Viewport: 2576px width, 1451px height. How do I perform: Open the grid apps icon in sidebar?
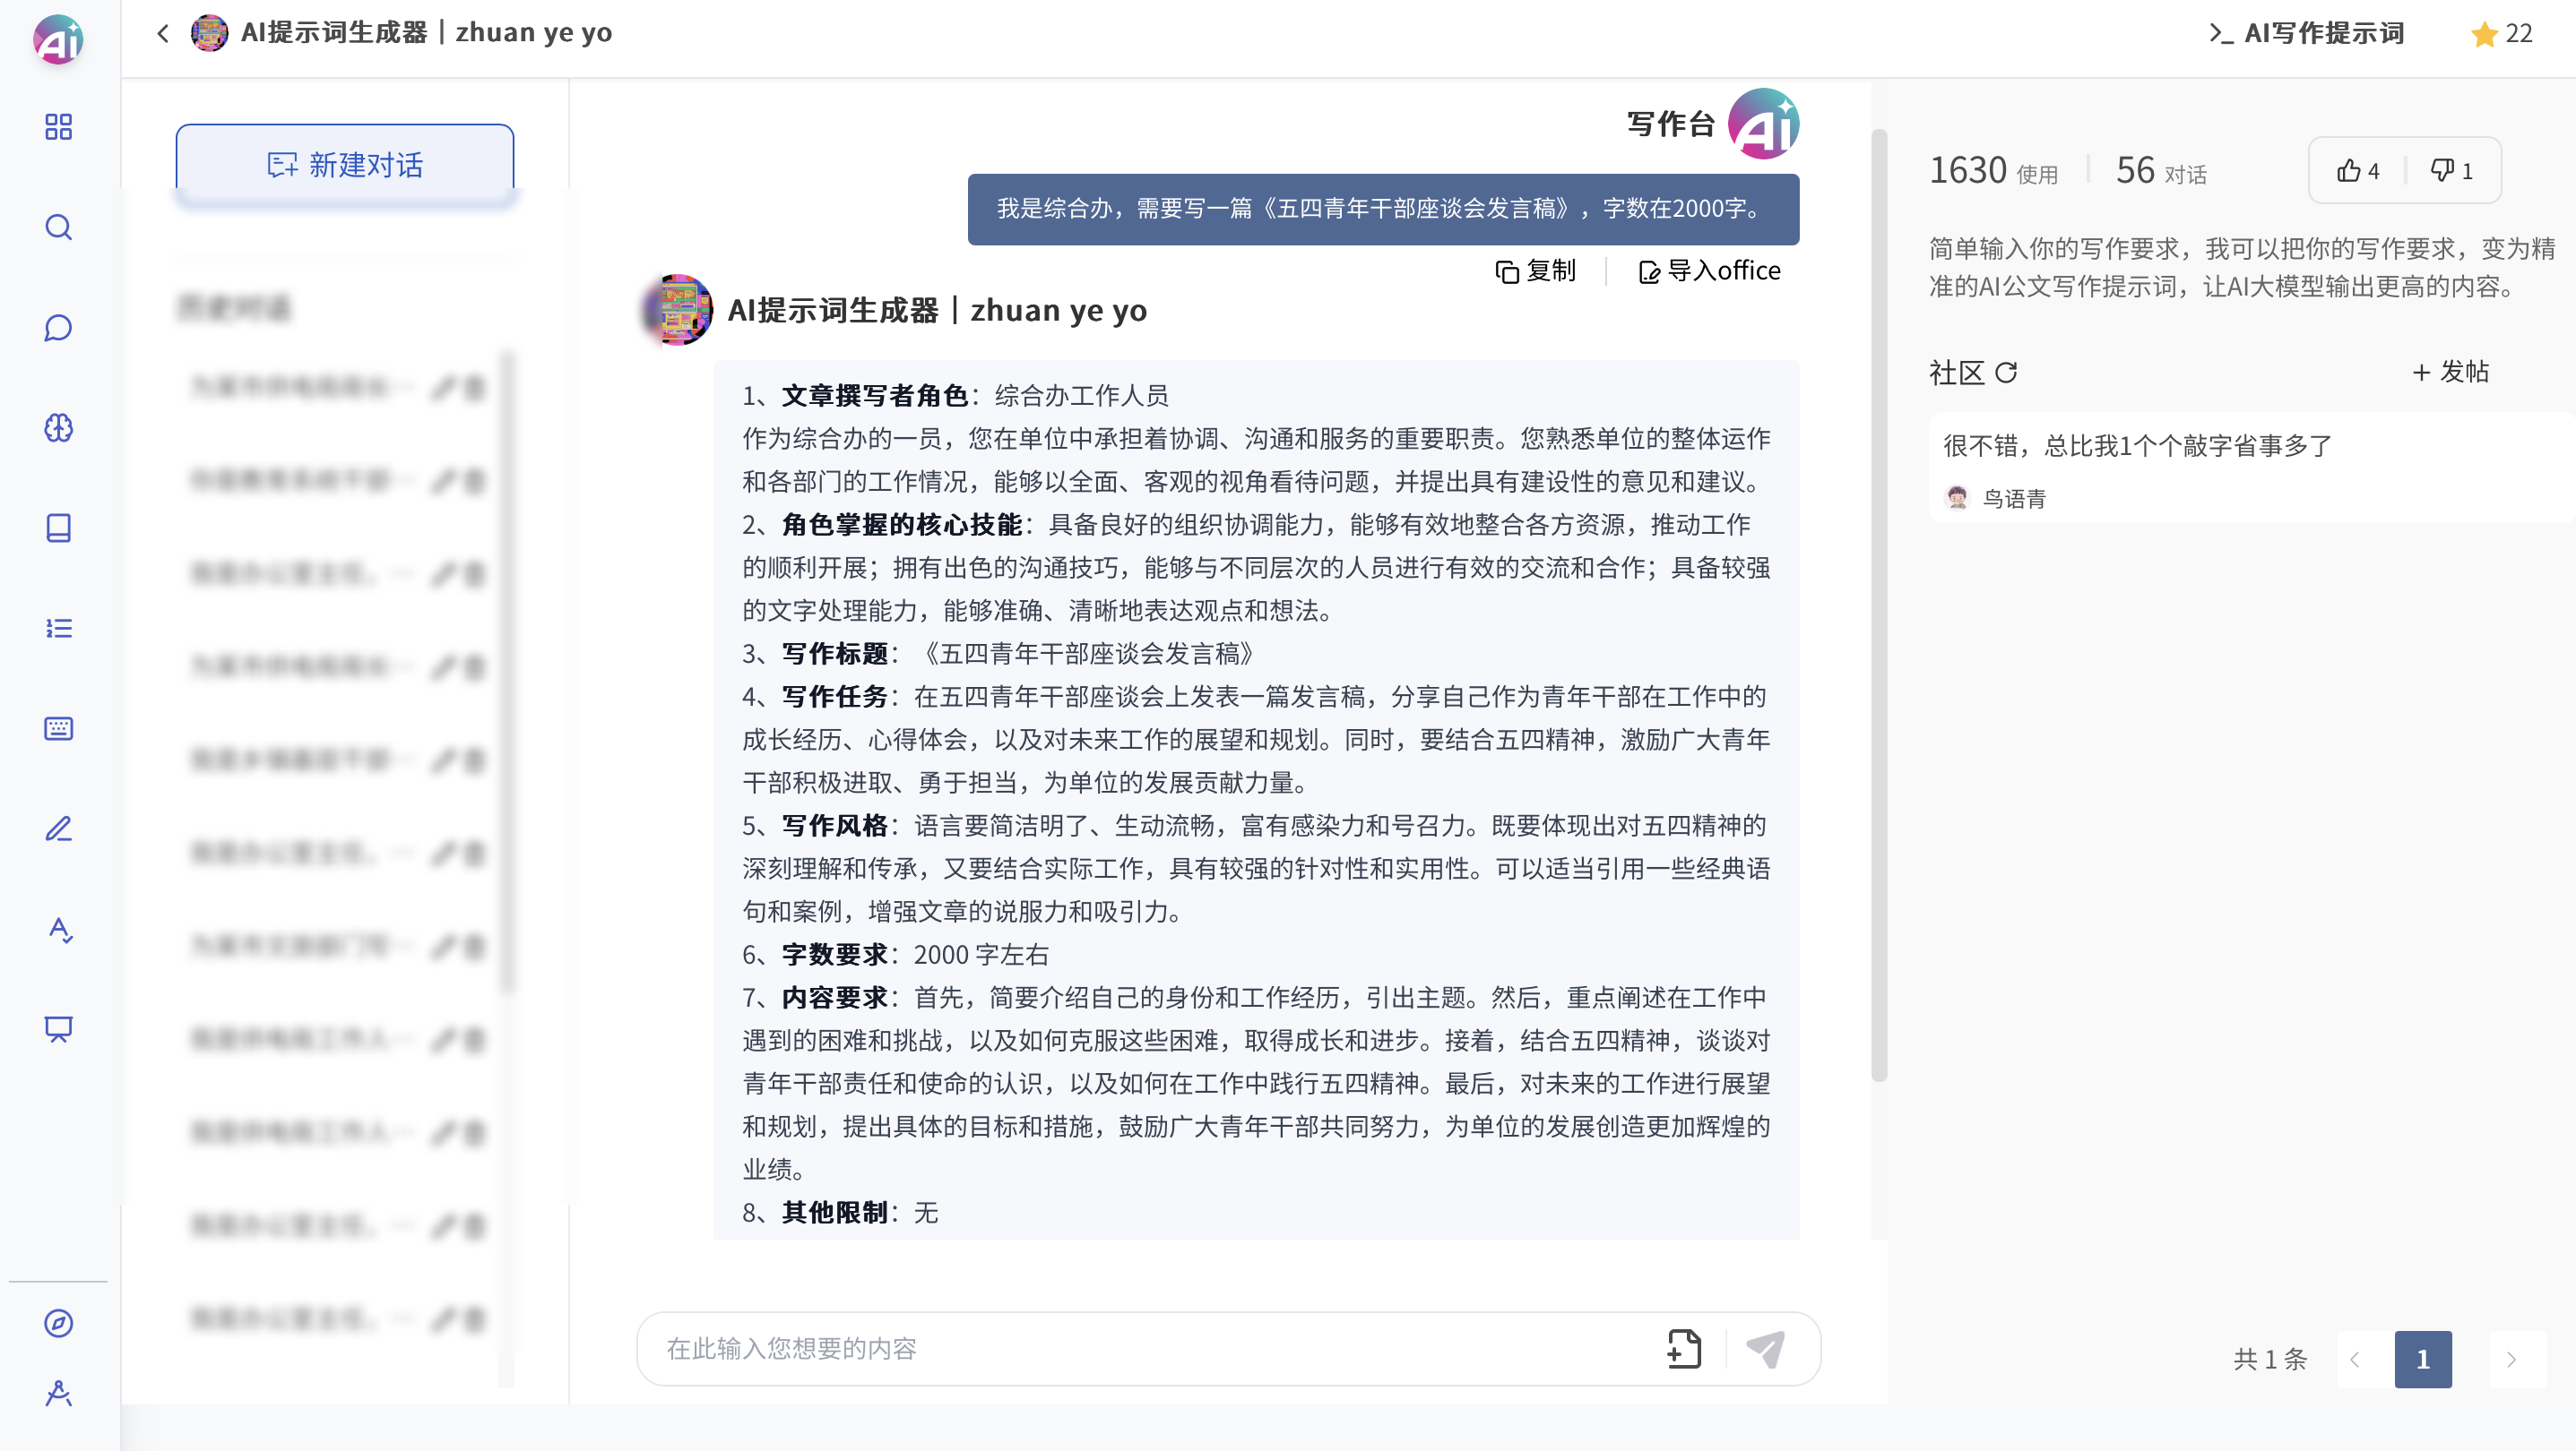[x=58, y=127]
